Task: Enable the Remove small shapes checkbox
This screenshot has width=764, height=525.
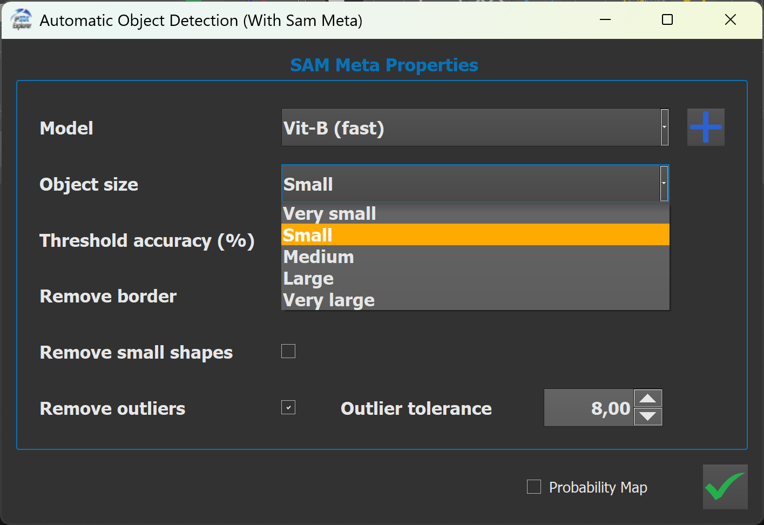Action: click(288, 351)
